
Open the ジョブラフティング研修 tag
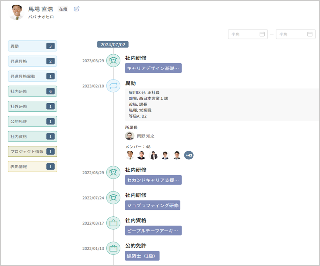pyautogui.click(x=153, y=205)
